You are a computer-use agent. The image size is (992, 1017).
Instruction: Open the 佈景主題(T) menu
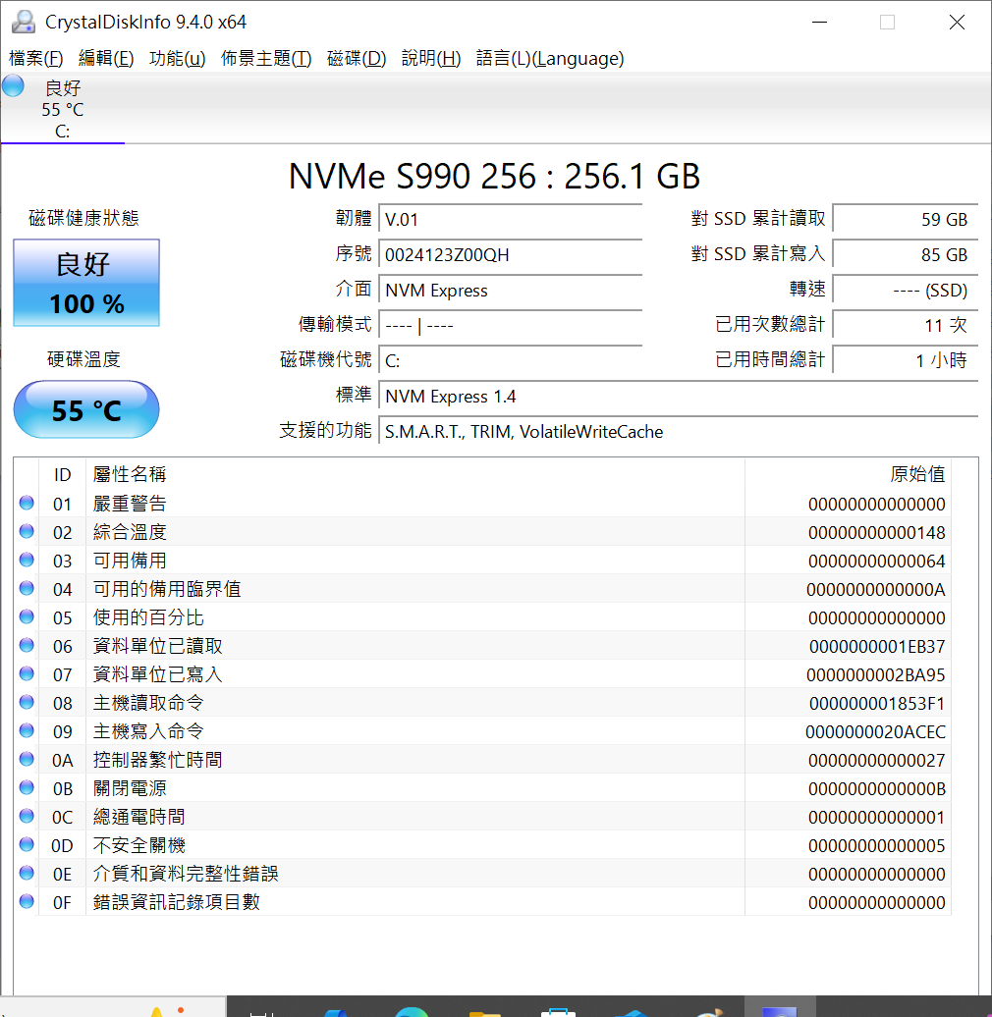266,58
